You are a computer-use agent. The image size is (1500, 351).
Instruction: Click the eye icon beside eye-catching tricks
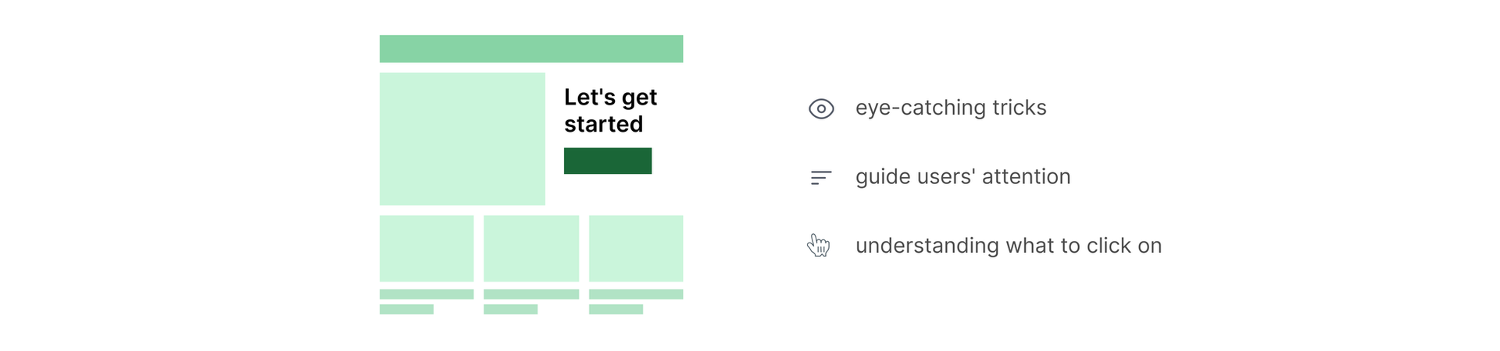(821, 108)
